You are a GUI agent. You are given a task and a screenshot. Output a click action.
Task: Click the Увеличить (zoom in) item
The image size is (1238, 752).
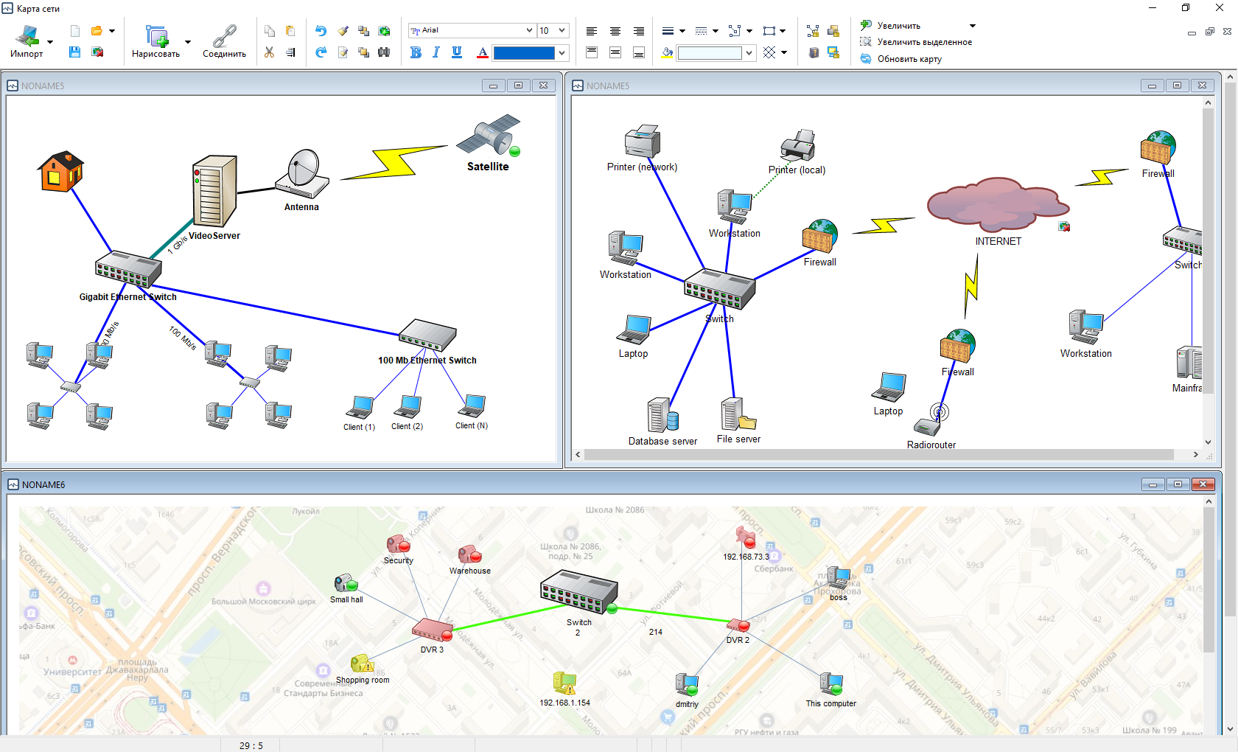[898, 26]
